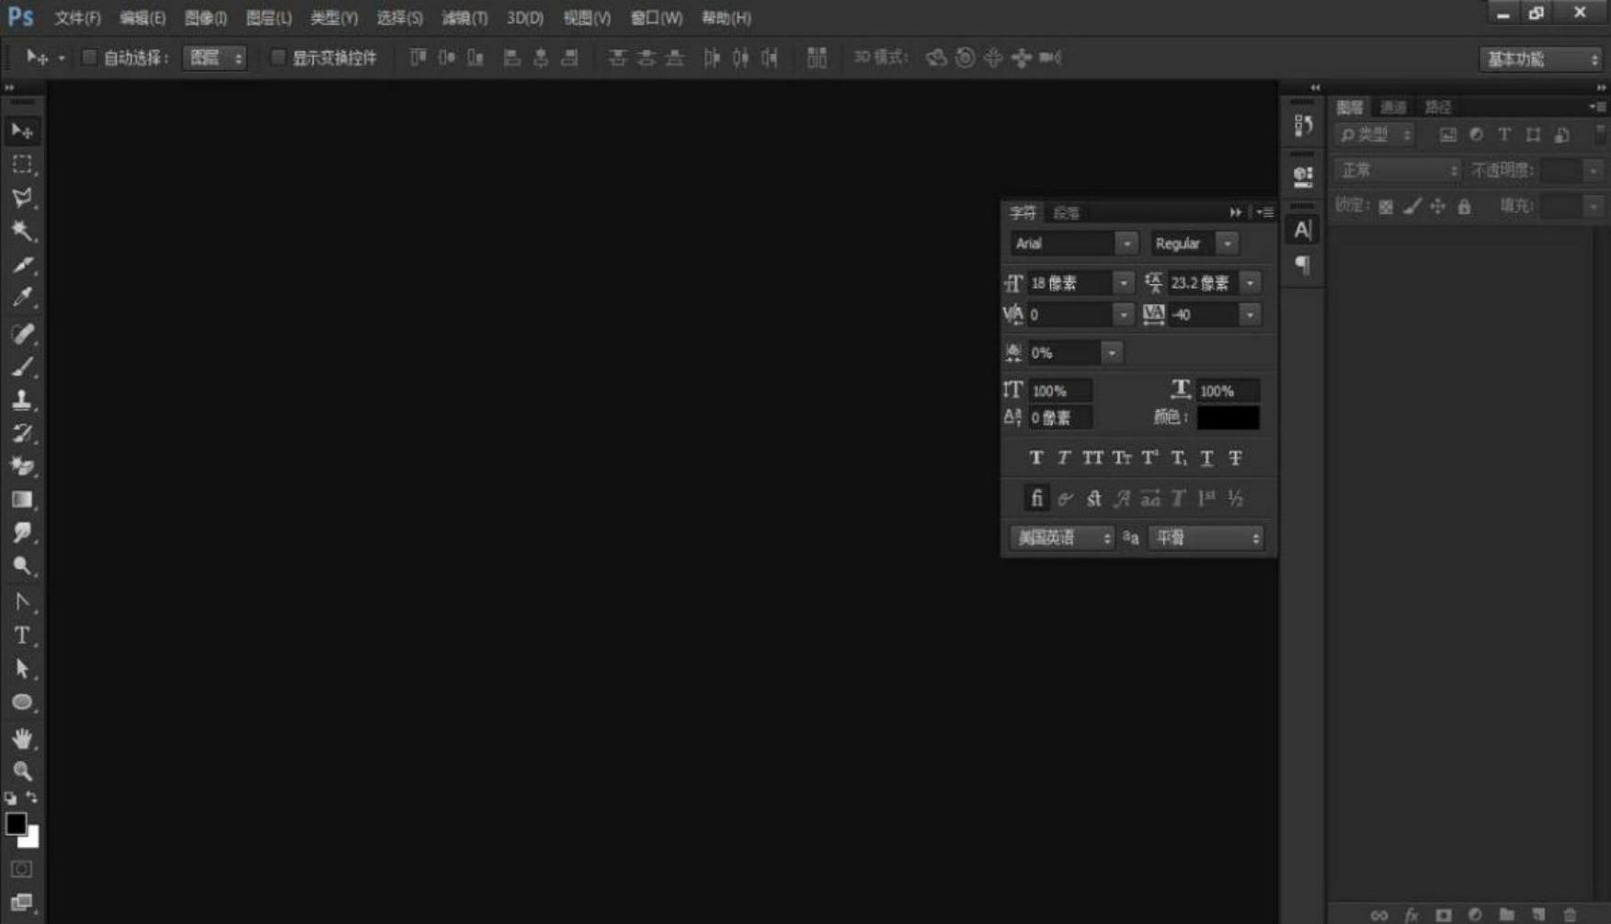This screenshot has height=924, width=1611.
Task: Open the 23.2 像素 leading dropdown
Action: 1251,283
